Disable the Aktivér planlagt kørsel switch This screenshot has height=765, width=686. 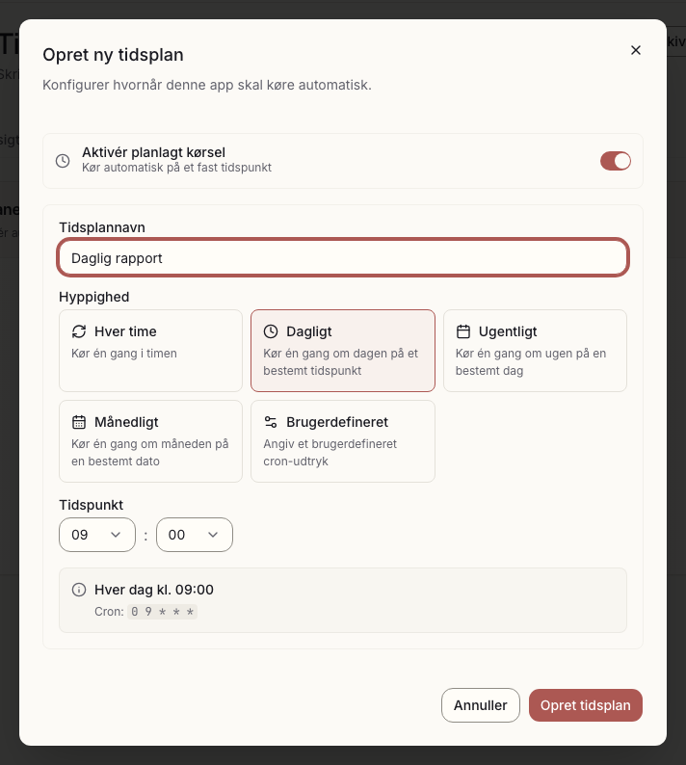pyautogui.click(x=616, y=161)
